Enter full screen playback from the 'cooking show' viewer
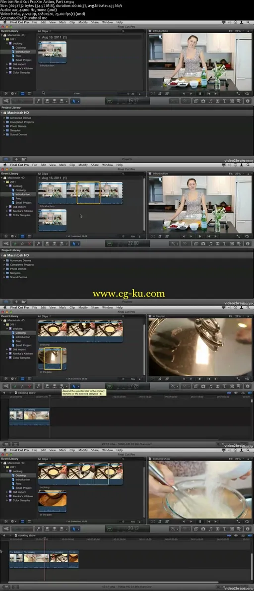This screenshot has width=254, height=591. coord(239,521)
